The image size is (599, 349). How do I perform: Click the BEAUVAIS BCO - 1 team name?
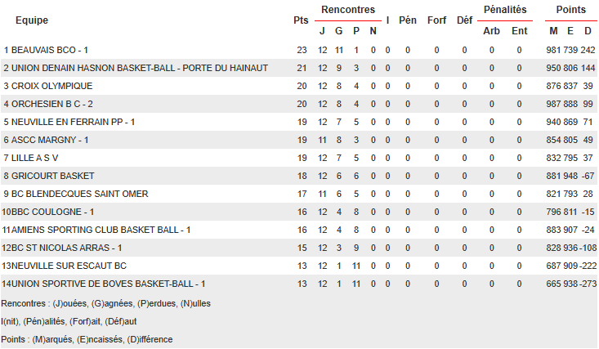[x=50, y=50]
